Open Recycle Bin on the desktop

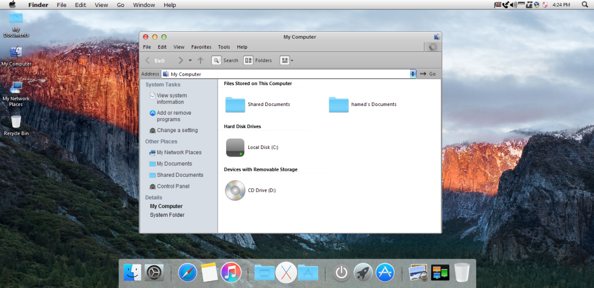pyautogui.click(x=16, y=122)
